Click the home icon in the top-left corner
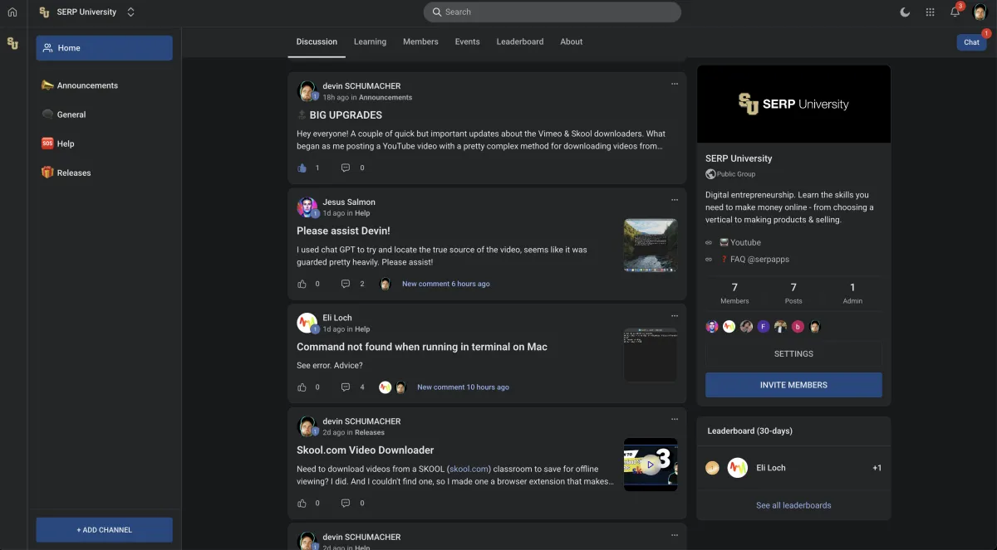Screen dimensions: 997x550 tap(12, 12)
